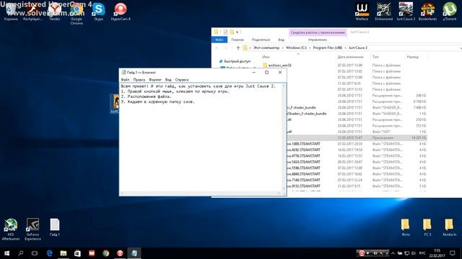Viewport: 462px width, 259px height.
Task: Switch to HyperCam on the taskbar
Action: (x=120, y=253)
